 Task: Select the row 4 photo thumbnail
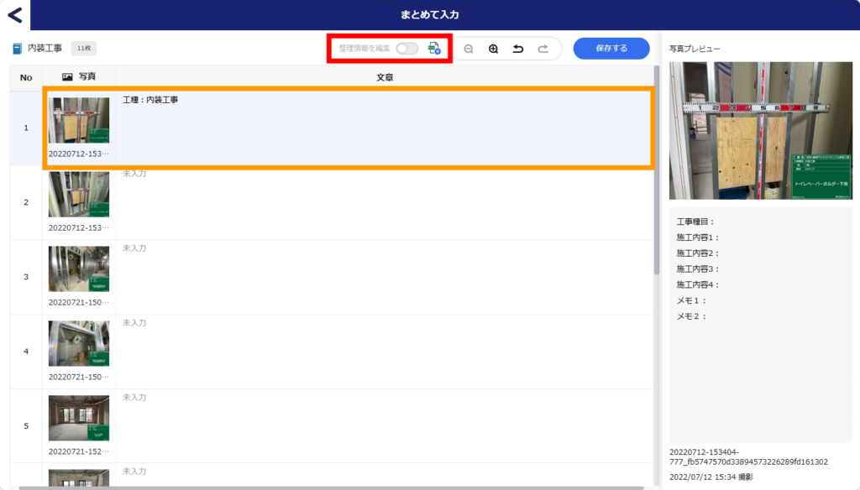(x=79, y=343)
